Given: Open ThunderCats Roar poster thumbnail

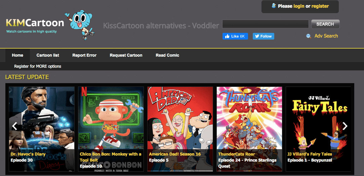Looking at the screenshot, I should coord(249,129).
